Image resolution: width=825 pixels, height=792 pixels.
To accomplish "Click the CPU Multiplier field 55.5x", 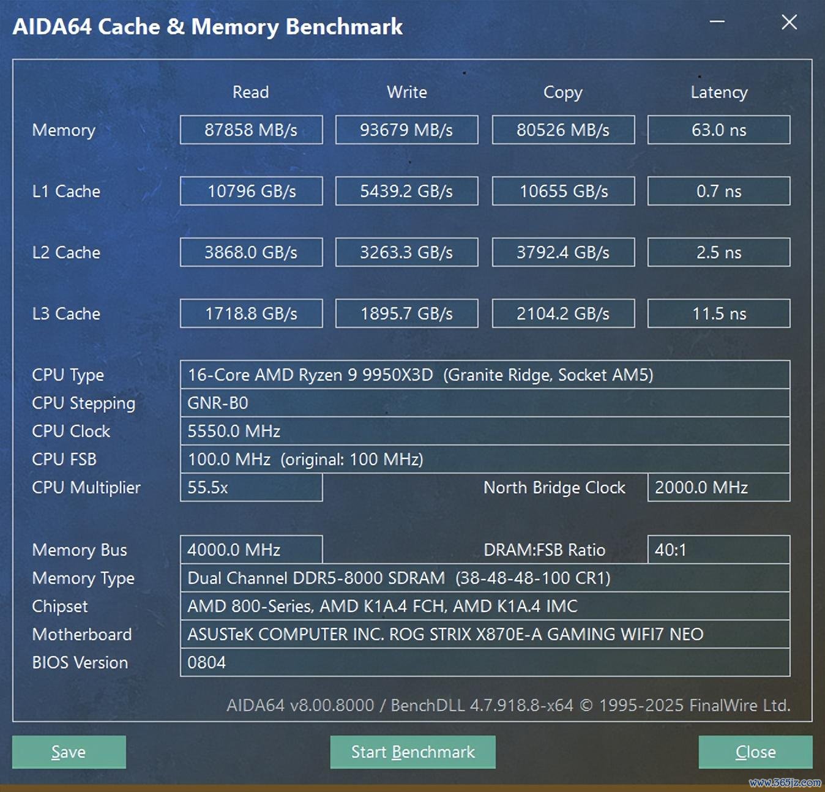I will (251, 487).
